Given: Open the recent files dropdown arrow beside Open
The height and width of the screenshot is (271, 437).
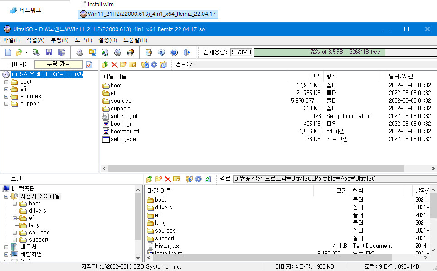Looking at the screenshot, I should (x=26, y=52).
